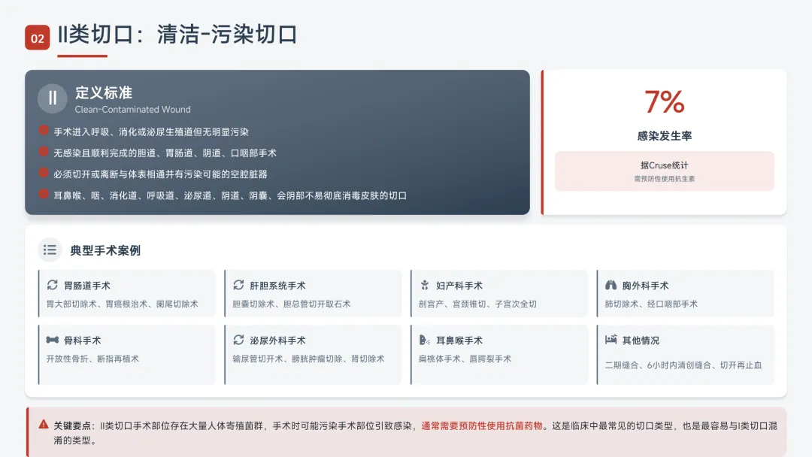Click the bed icon beside 其他情况
The height and width of the screenshot is (457, 812).
pos(611,340)
